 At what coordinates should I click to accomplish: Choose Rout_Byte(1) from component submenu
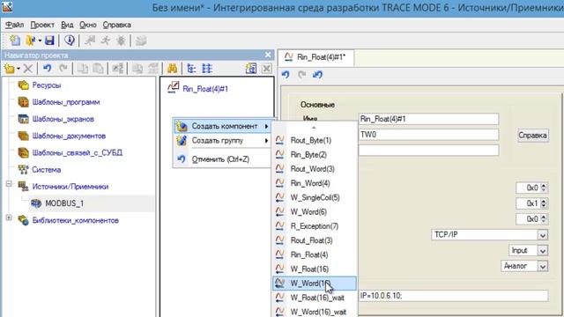pyautogui.click(x=315, y=141)
